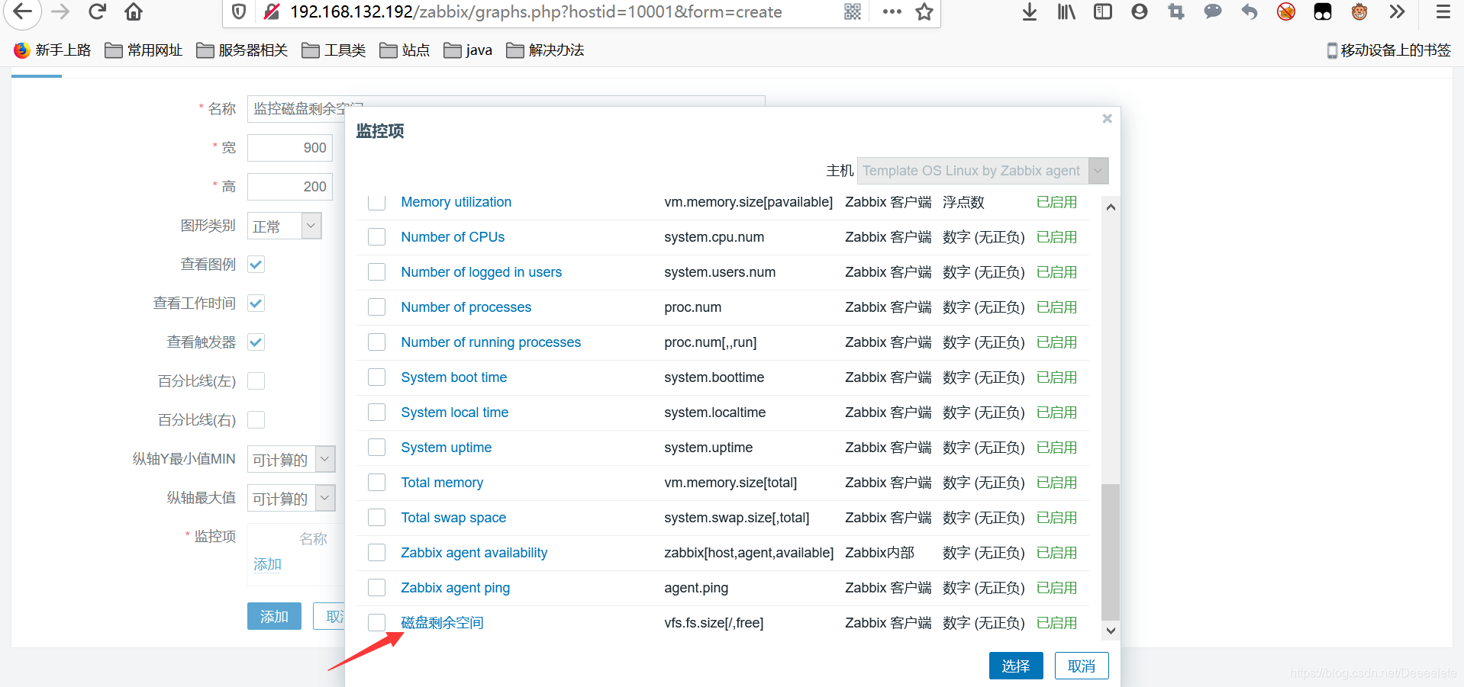Image resolution: width=1464 pixels, height=687 pixels.
Task: Open the 图形类别 dropdown
Action: pos(285,226)
